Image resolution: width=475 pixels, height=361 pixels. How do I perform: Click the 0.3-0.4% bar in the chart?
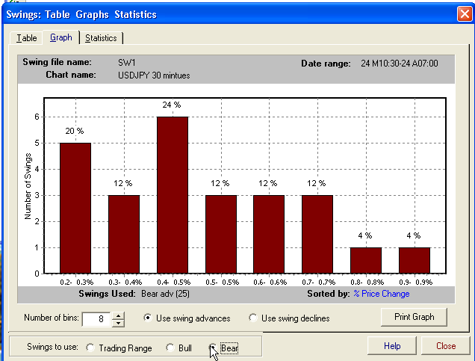pos(124,233)
